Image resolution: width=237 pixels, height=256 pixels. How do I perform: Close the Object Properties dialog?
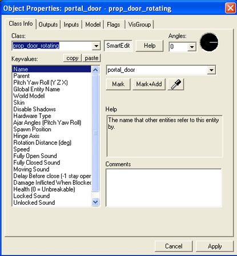pos(230,8)
